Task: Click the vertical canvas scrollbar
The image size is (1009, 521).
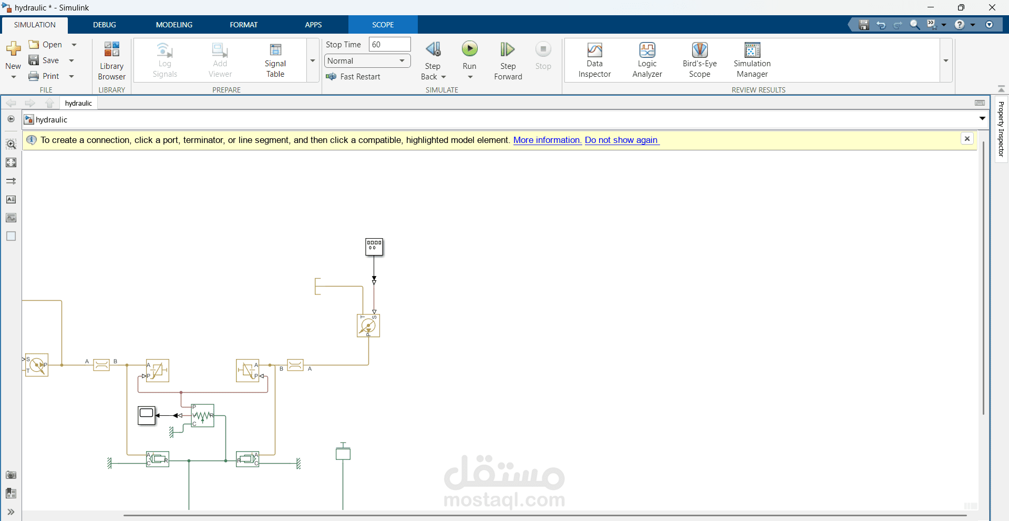Action: point(983,278)
